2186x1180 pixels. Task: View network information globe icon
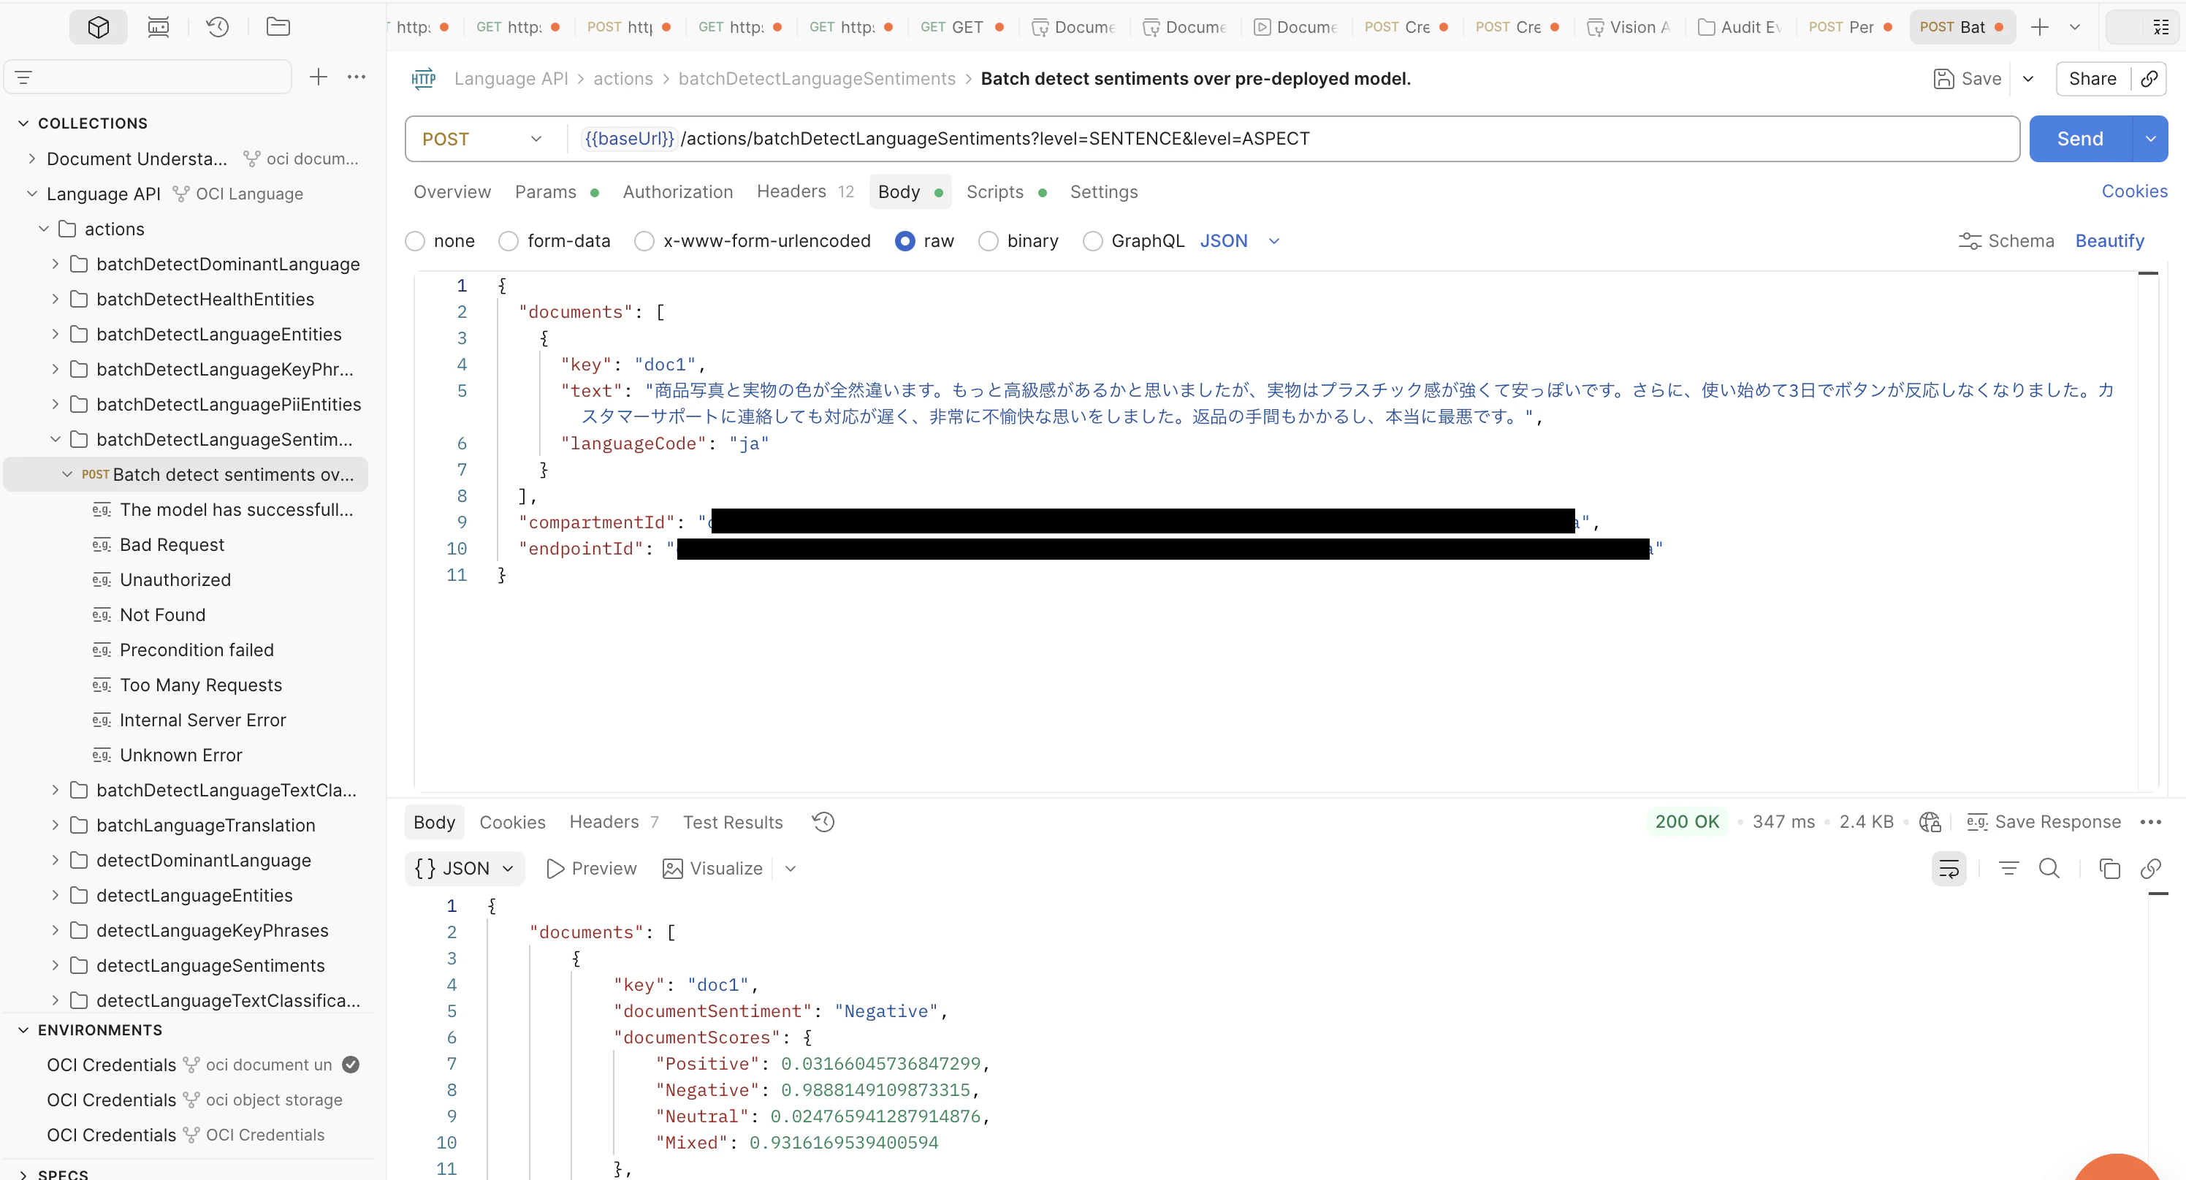click(x=1930, y=822)
